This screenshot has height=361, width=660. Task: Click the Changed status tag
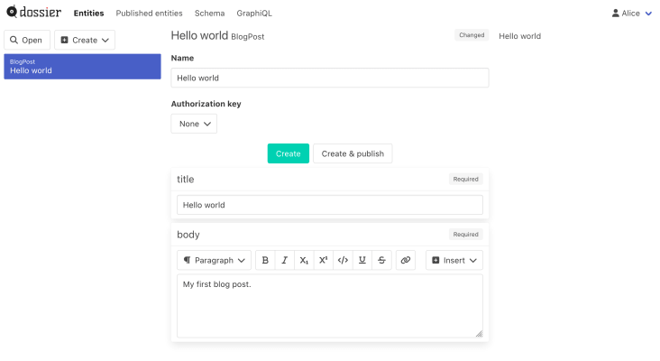[472, 35]
